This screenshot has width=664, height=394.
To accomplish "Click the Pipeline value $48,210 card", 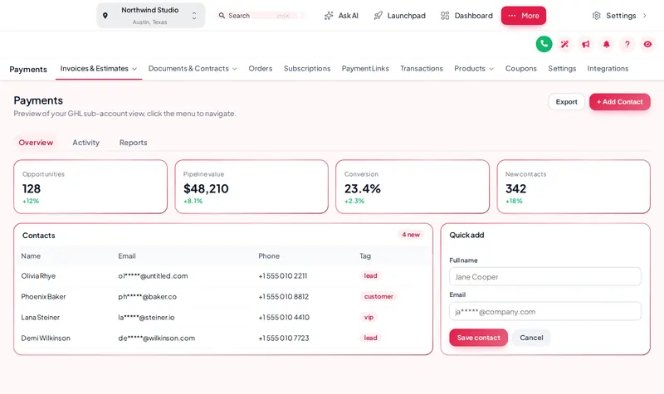I will [251, 187].
